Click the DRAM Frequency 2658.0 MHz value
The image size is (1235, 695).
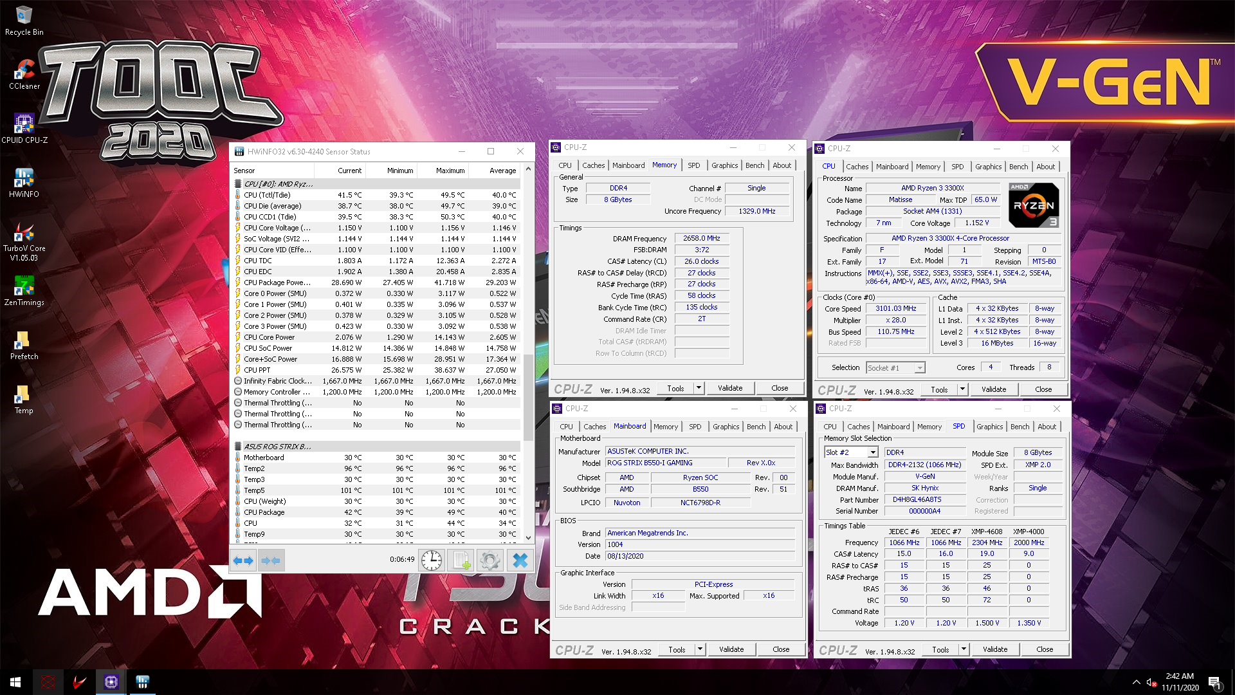click(701, 238)
